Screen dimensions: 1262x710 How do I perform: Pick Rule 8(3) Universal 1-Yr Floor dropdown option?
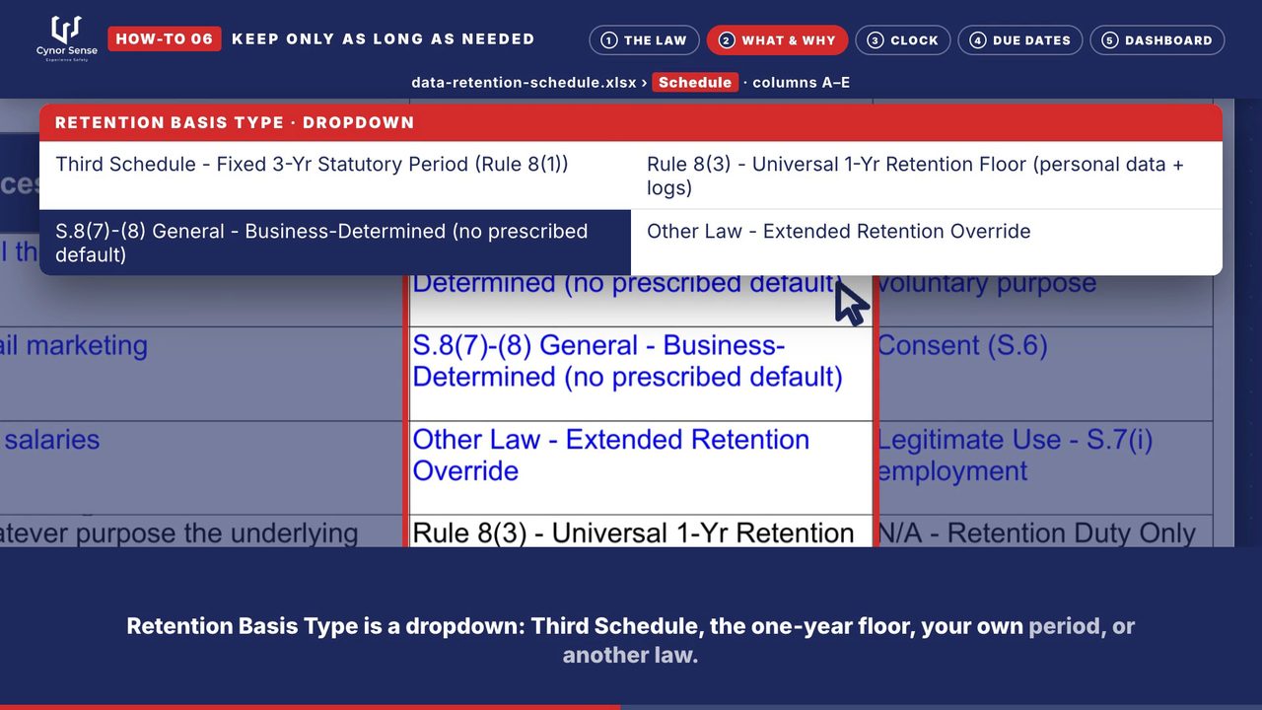coord(927,176)
